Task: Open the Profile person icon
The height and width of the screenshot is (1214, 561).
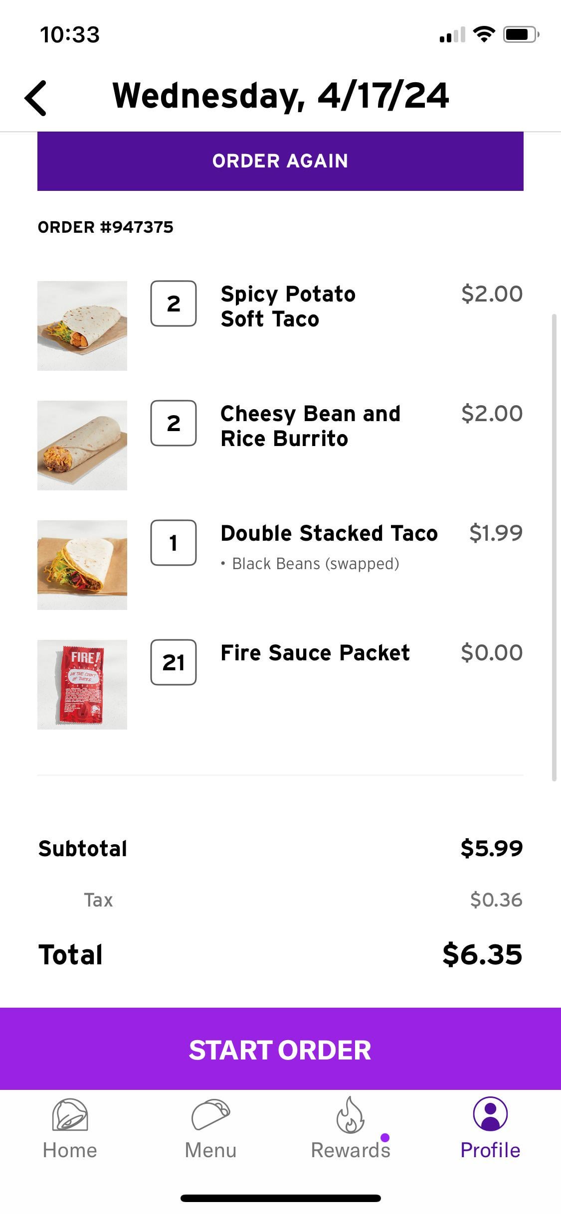Action: [490, 1113]
